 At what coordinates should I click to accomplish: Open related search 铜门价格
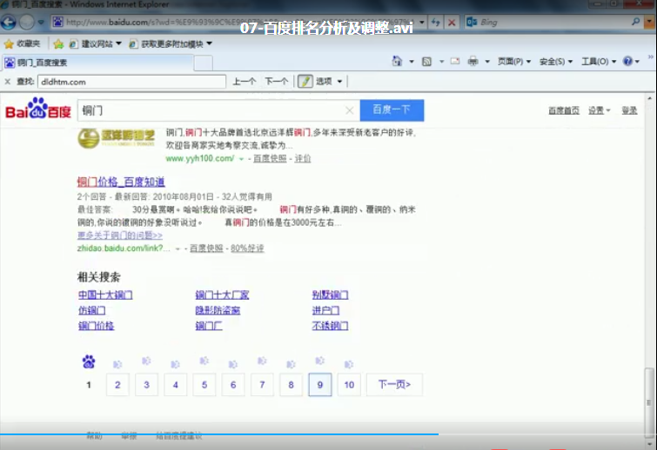tap(96, 326)
